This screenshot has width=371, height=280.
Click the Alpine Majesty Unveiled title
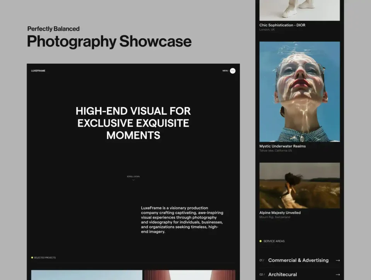point(280,213)
